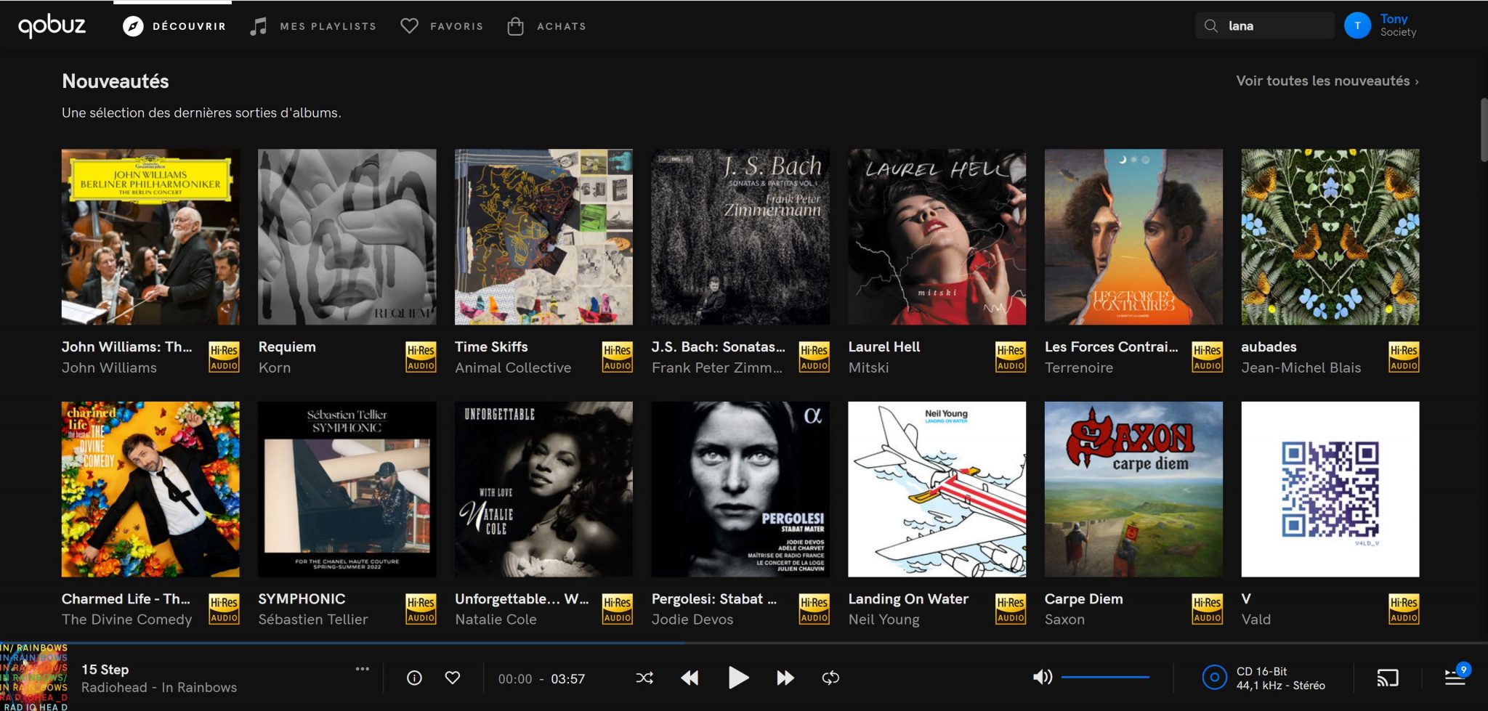1488x711 pixels.
Task: Click Hi-Res Audio badge for aubades
Action: pos(1404,357)
